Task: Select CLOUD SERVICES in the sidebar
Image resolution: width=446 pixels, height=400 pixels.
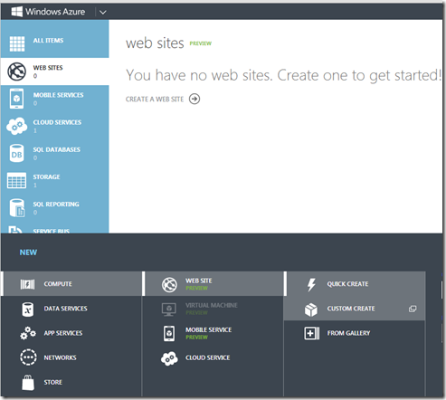Action: click(x=57, y=122)
